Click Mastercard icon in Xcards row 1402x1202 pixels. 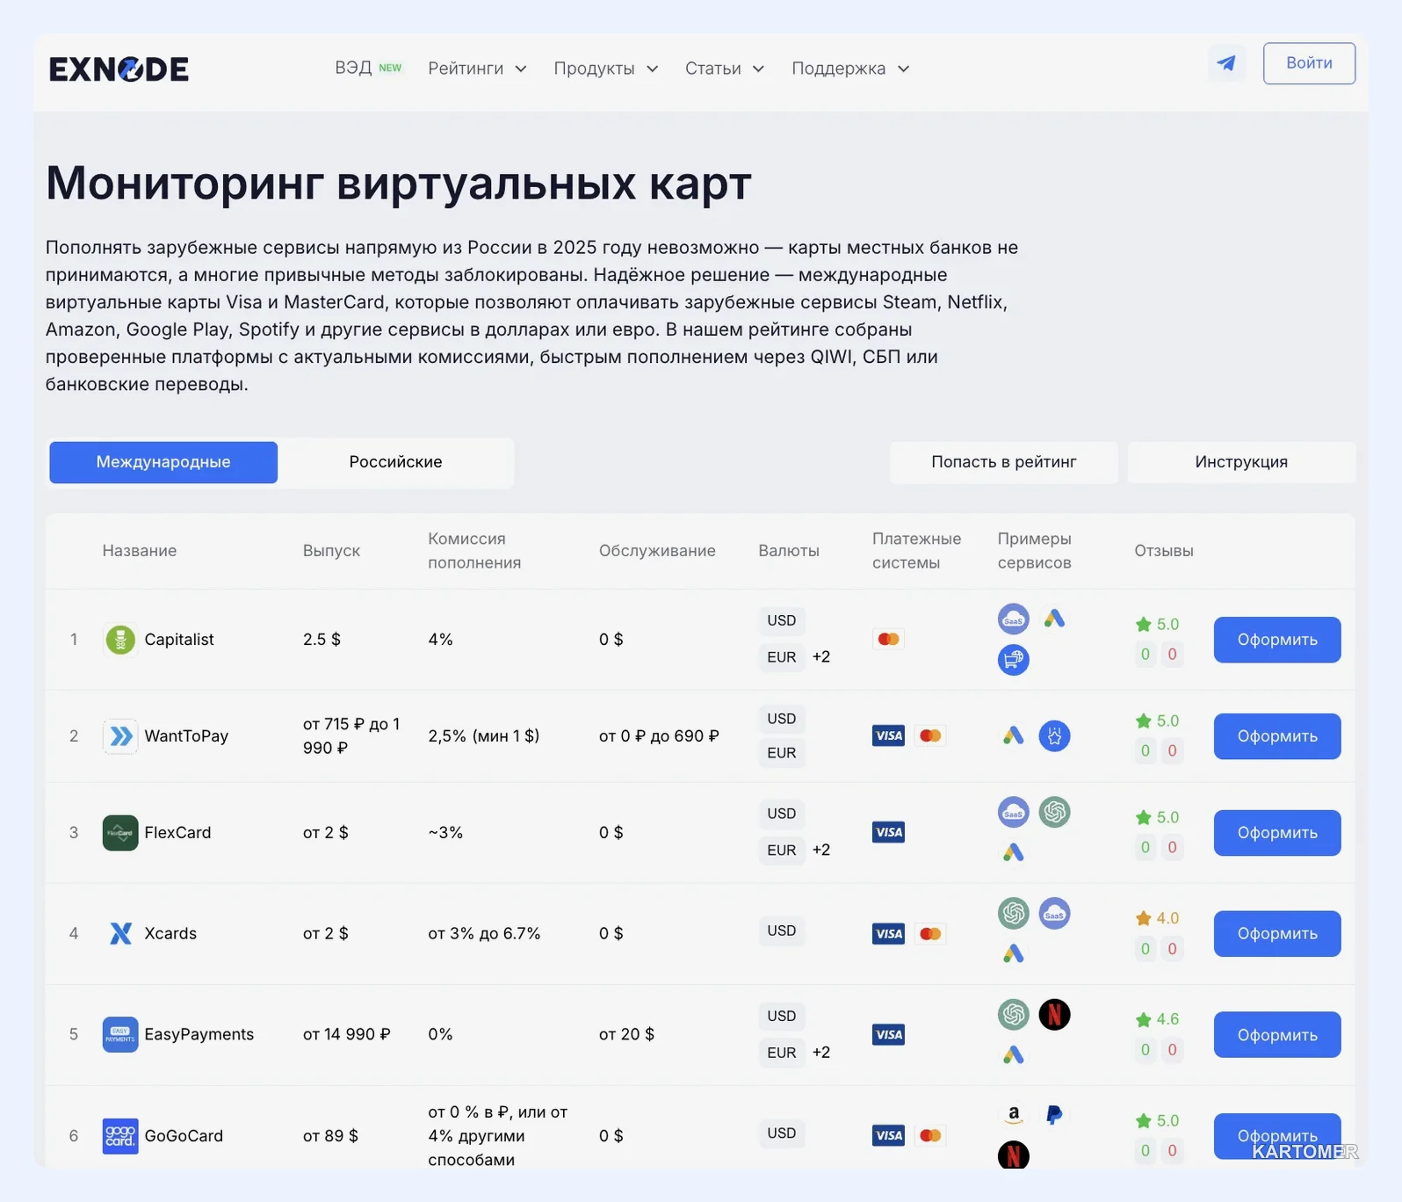click(x=930, y=934)
